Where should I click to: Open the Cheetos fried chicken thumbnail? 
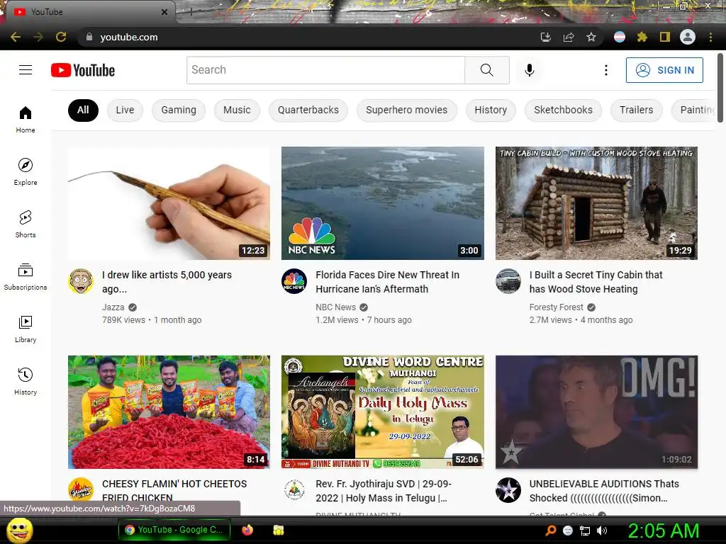(169, 412)
